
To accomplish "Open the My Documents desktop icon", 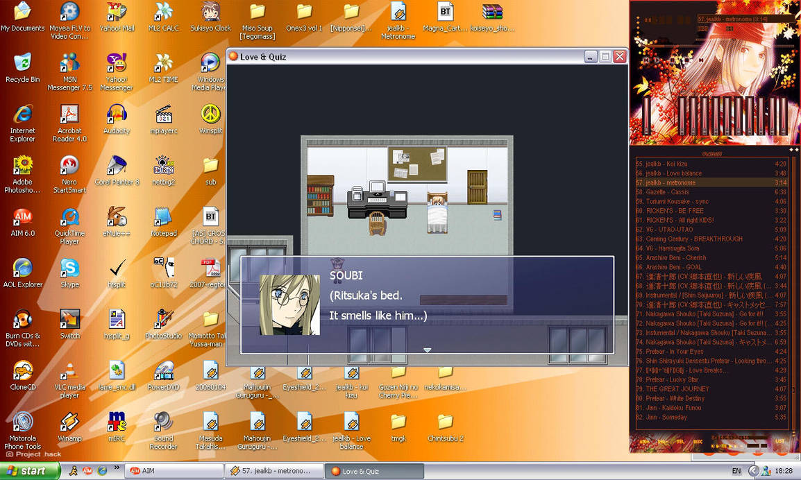I will tap(22, 17).
